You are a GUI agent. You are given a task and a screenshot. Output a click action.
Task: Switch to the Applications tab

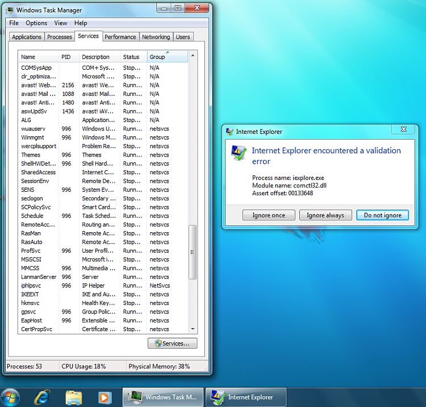[27, 37]
